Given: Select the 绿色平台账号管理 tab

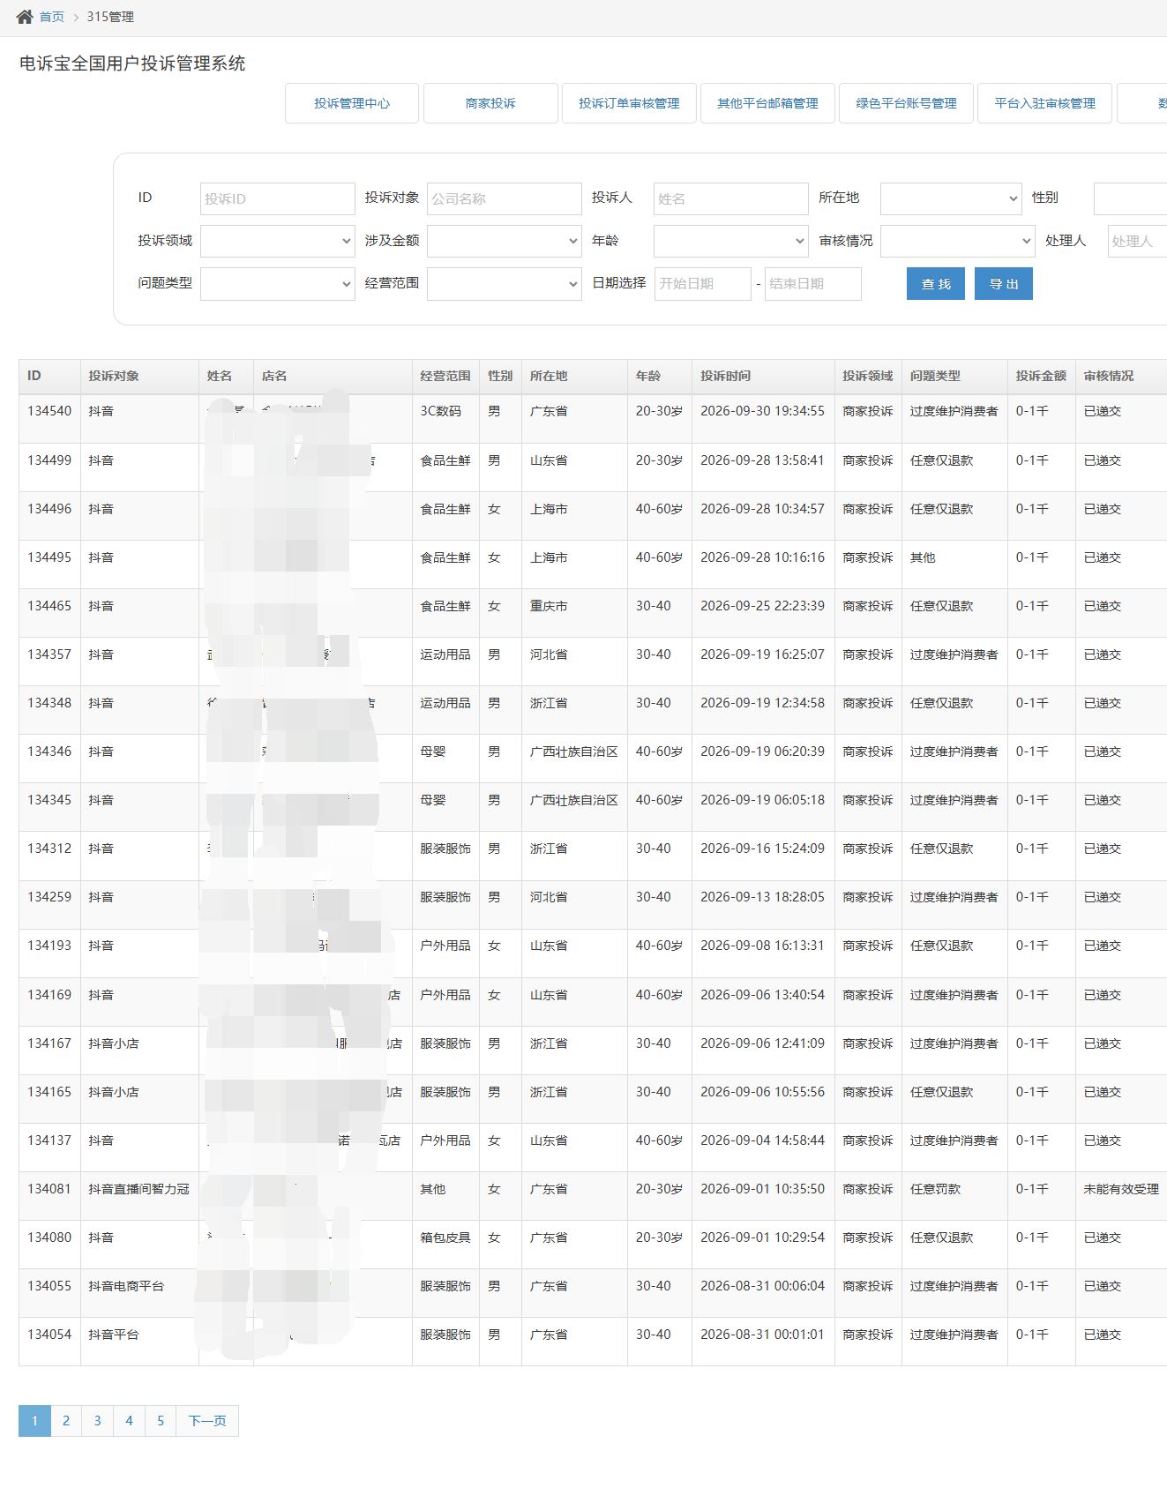Looking at the screenshot, I should [906, 103].
